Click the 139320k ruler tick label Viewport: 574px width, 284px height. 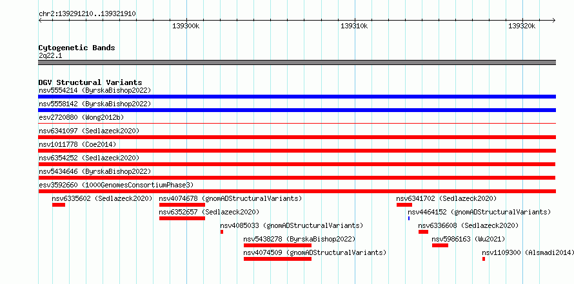[522, 26]
